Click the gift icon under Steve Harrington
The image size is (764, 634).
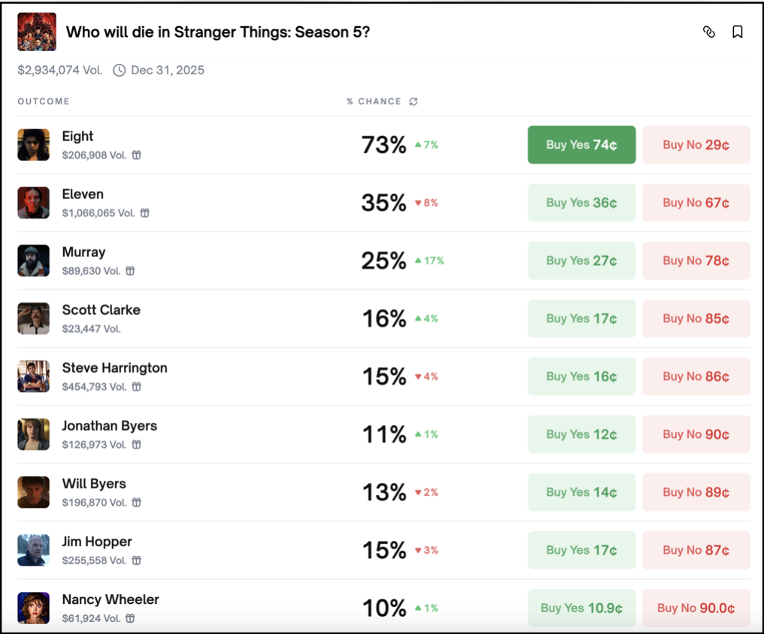136,387
